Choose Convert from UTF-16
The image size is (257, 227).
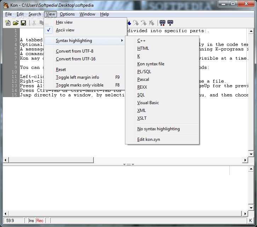point(85,59)
